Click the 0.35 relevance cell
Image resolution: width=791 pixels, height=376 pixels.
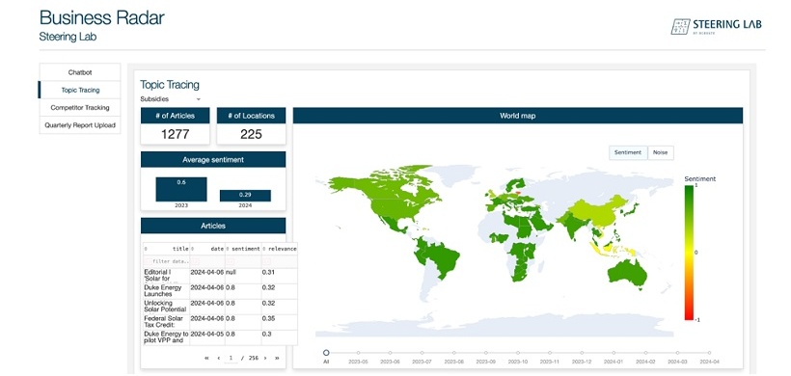[280, 322]
